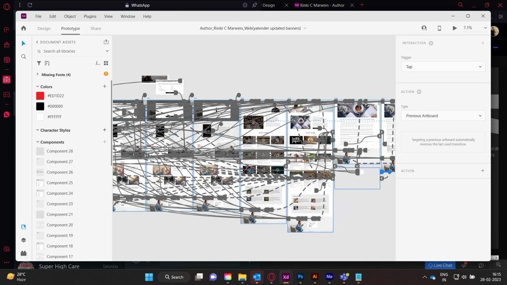Open the Help menu
The width and height of the screenshot is (507, 285).
pyautogui.click(x=147, y=16)
